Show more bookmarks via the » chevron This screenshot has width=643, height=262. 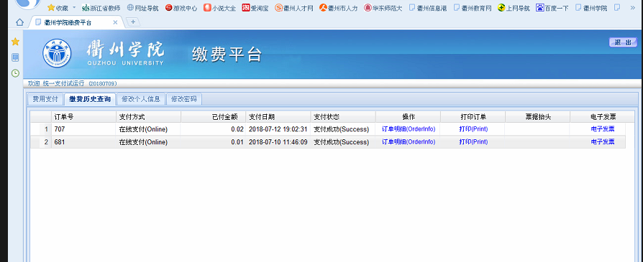click(632, 8)
